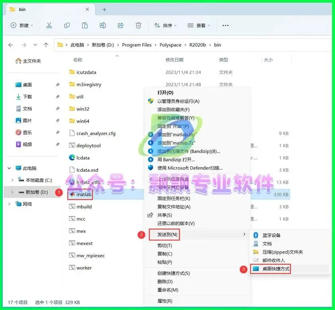Viewport: 335px width, 310px height.
Task: Sort by 修改日期 column header
Action: pyautogui.click(x=175, y=60)
